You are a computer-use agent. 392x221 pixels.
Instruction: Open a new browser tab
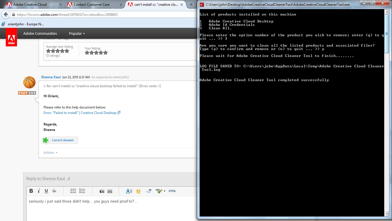191,5
